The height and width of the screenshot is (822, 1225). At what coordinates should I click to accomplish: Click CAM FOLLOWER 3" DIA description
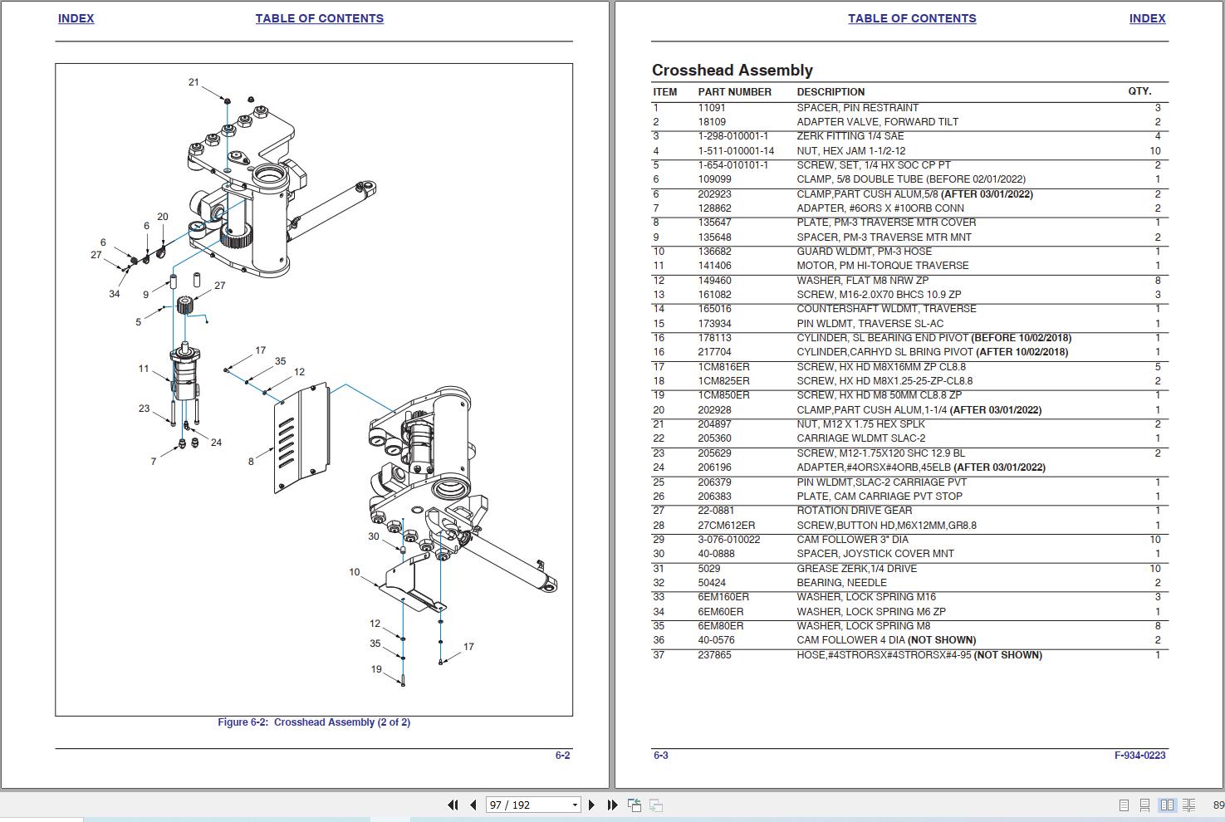pos(853,540)
